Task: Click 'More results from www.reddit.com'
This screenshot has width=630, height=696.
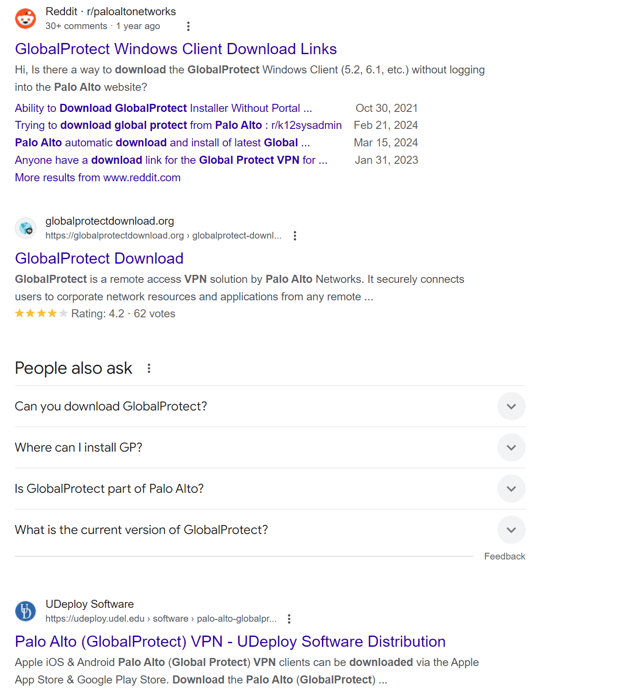Action: click(98, 177)
